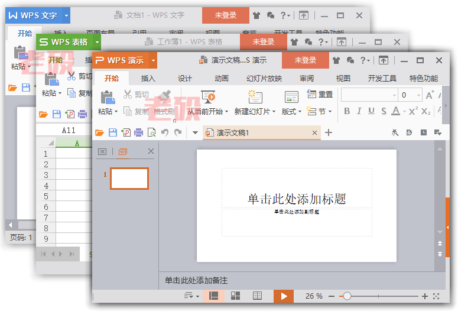Image resolution: width=458 pixels, height=314 pixels.
Task: Open folder icon in WPS Writer toolbar
Action: click(x=12, y=88)
